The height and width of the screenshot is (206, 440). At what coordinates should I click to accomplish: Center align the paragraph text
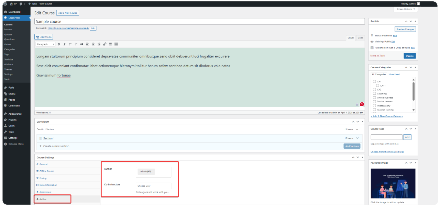(93, 44)
